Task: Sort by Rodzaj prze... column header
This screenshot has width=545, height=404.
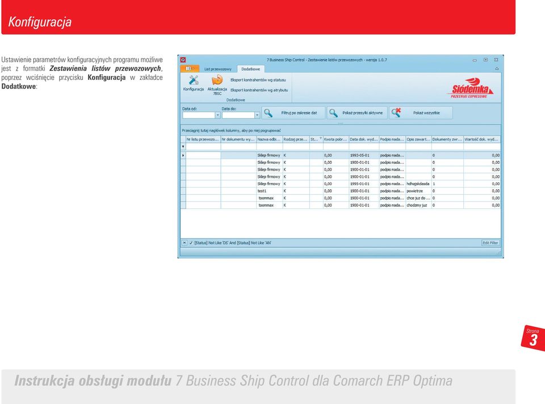Action: tap(296, 139)
